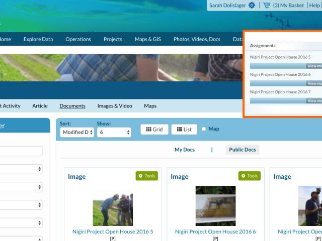Click the shopping cart basket icon
The image size is (322, 241).
(x=267, y=5)
